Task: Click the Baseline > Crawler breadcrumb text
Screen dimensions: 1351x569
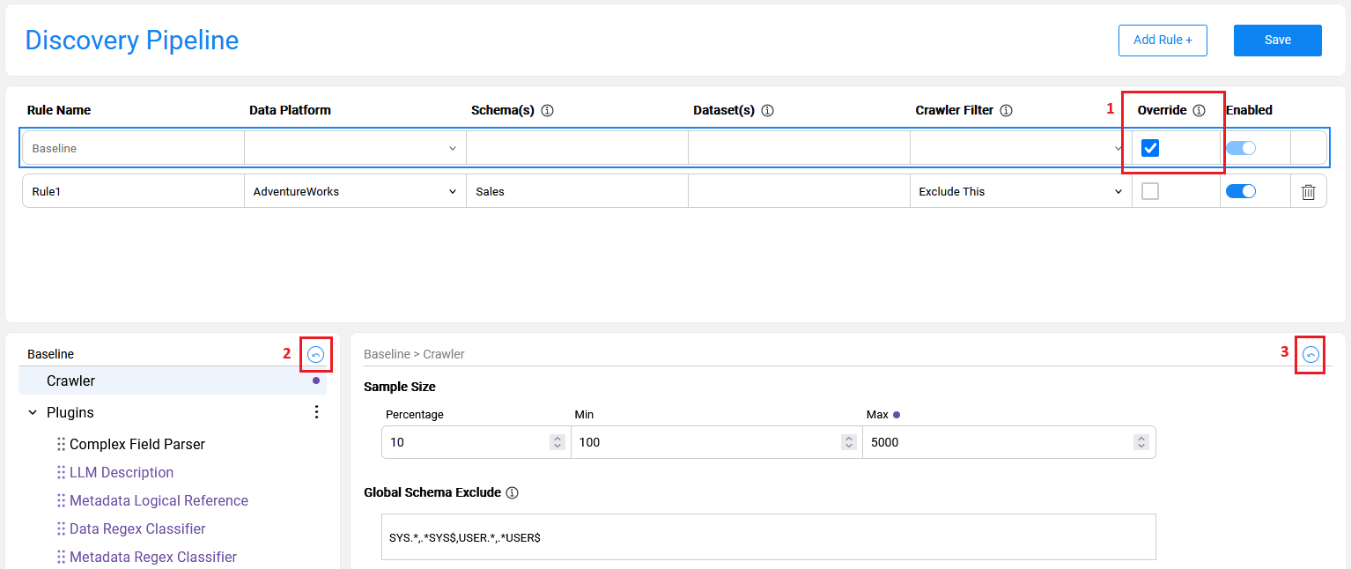Action: (x=414, y=354)
